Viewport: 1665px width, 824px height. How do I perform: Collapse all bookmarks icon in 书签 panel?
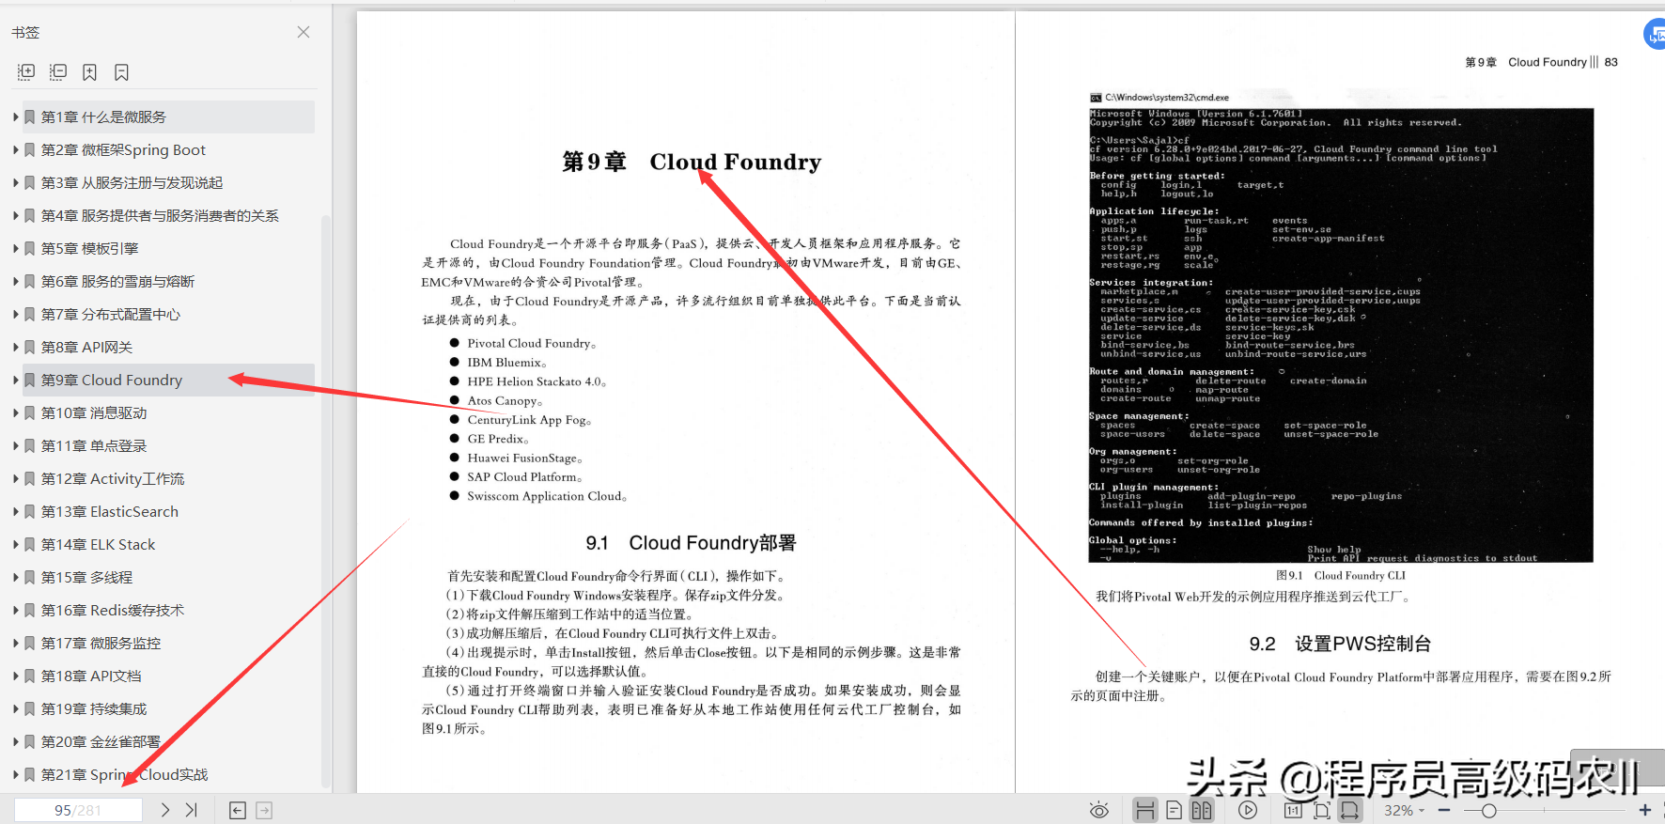point(58,72)
